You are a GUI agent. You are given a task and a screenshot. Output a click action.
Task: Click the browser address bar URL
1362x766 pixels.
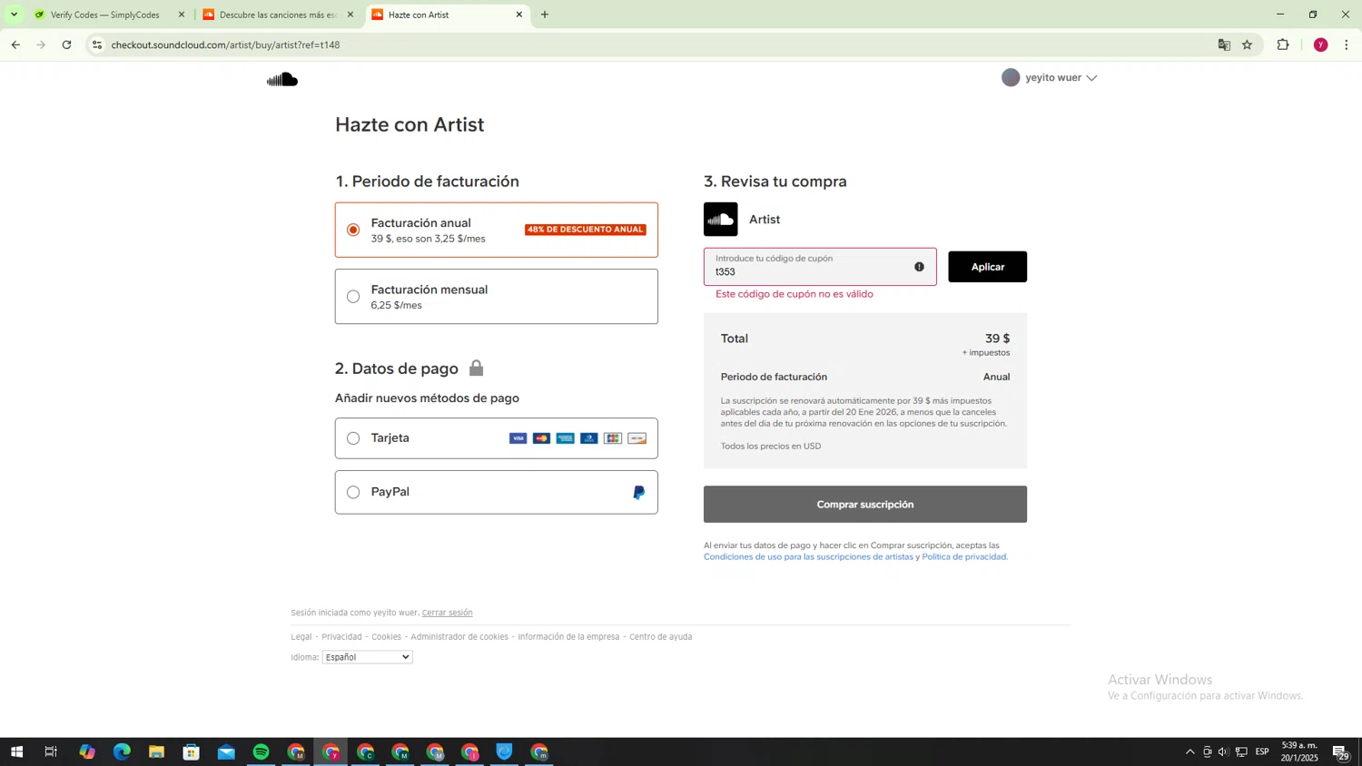click(x=225, y=44)
